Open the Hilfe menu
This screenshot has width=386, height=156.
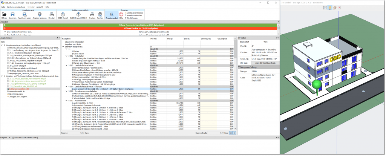(47, 7)
